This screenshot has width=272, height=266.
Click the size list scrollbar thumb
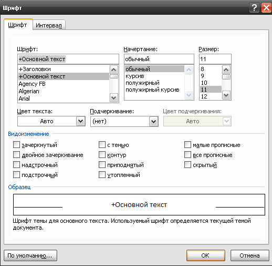click(x=226, y=77)
